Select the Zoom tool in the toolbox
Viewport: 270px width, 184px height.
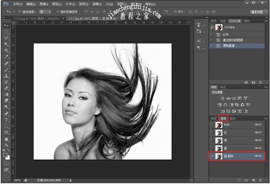(x=7, y=145)
